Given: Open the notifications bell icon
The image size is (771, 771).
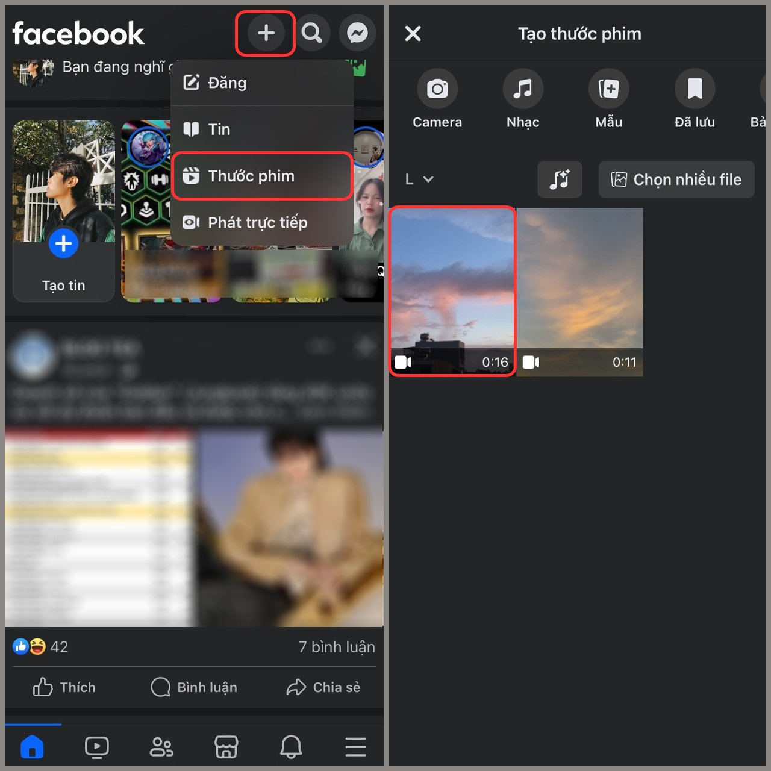Looking at the screenshot, I should pyautogui.click(x=292, y=746).
